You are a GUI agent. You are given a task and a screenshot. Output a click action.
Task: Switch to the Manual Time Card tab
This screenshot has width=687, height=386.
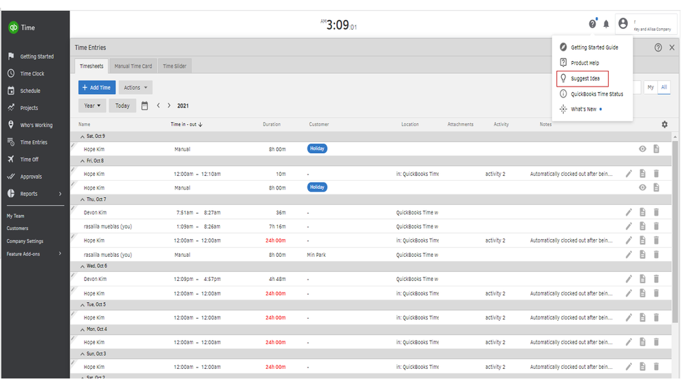click(x=133, y=66)
